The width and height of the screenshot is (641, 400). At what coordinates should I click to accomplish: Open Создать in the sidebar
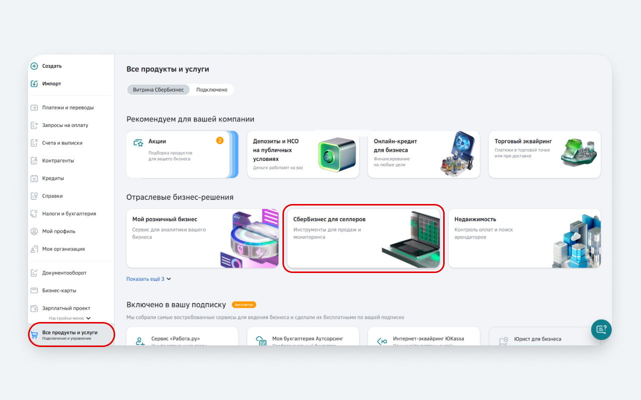tap(52, 66)
